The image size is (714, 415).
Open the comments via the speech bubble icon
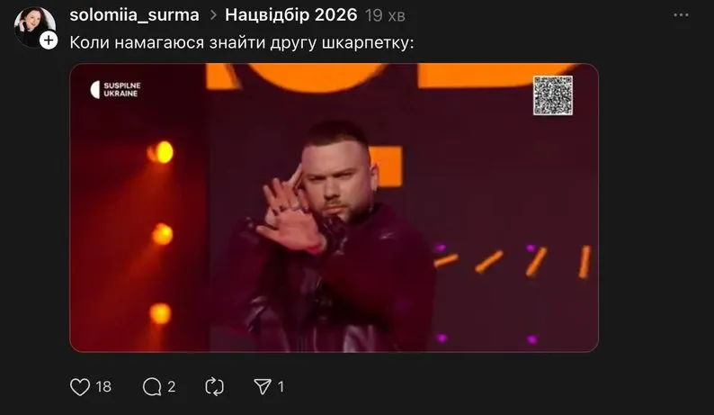pyautogui.click(x=152, y=387)
